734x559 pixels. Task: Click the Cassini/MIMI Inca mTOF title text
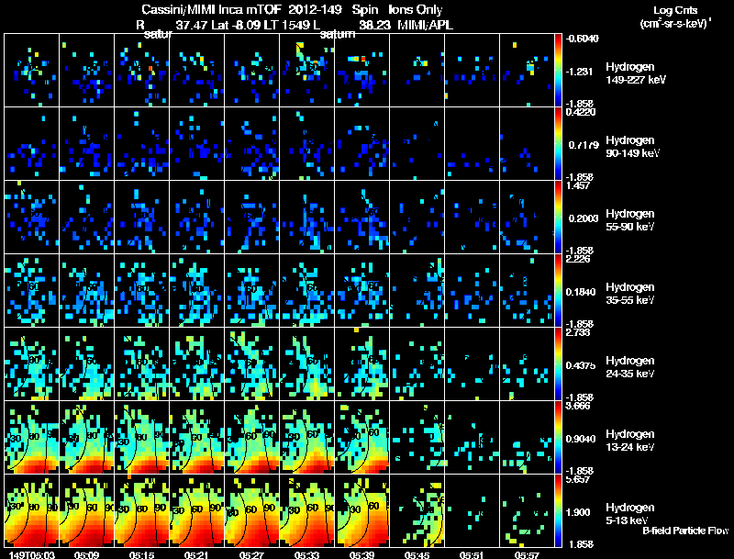pos(211,9)
